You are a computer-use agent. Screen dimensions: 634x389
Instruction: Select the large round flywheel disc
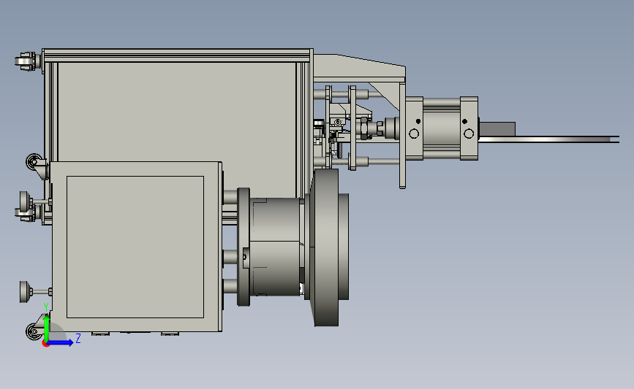coord(326,247)
